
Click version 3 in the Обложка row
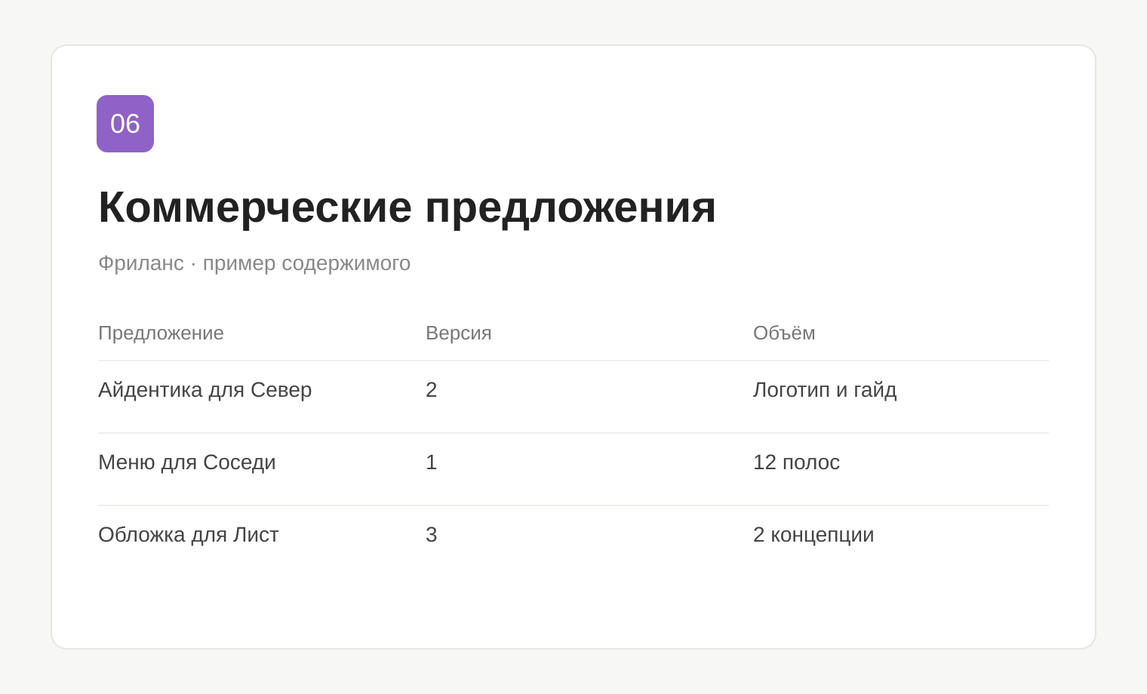click(432, 535)
